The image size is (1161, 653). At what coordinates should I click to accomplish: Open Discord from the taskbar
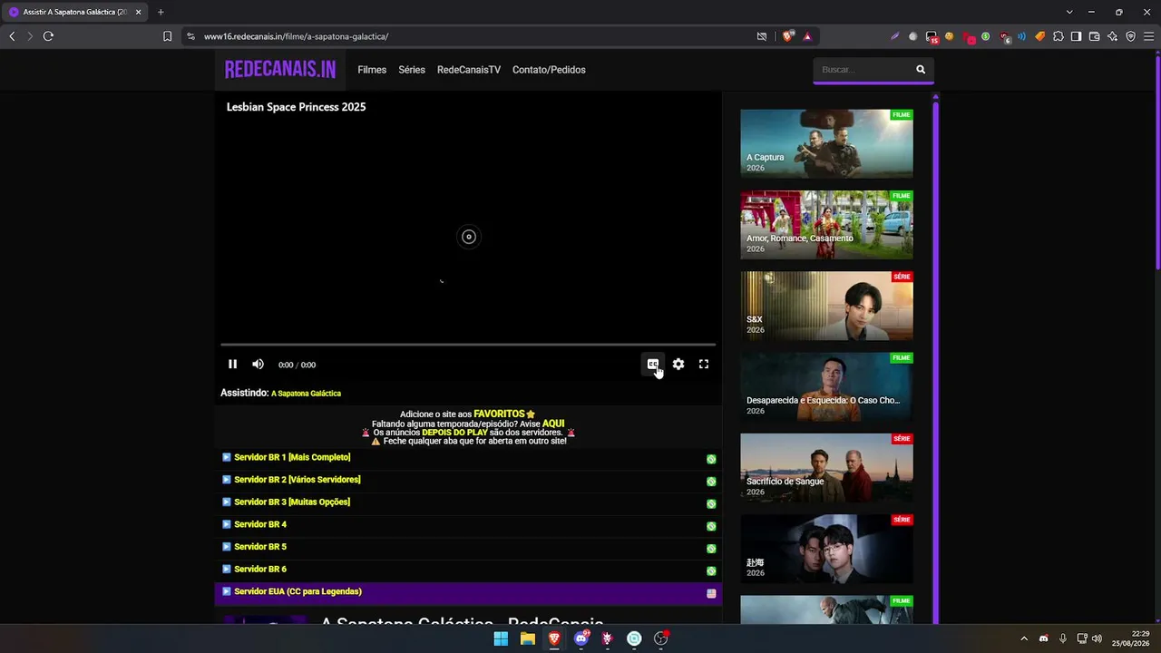[x=581, y=638]
